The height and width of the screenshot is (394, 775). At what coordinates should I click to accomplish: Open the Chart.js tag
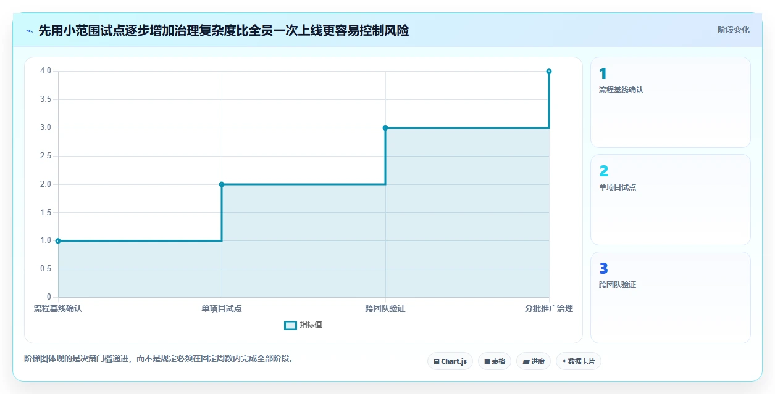pyautogui.click(x=450, y=361)
